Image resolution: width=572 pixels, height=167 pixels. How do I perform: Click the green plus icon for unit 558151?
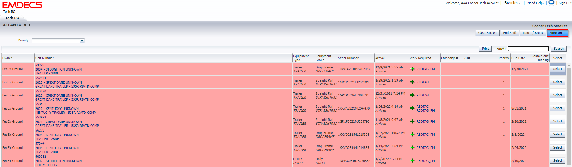click(412, 108)
